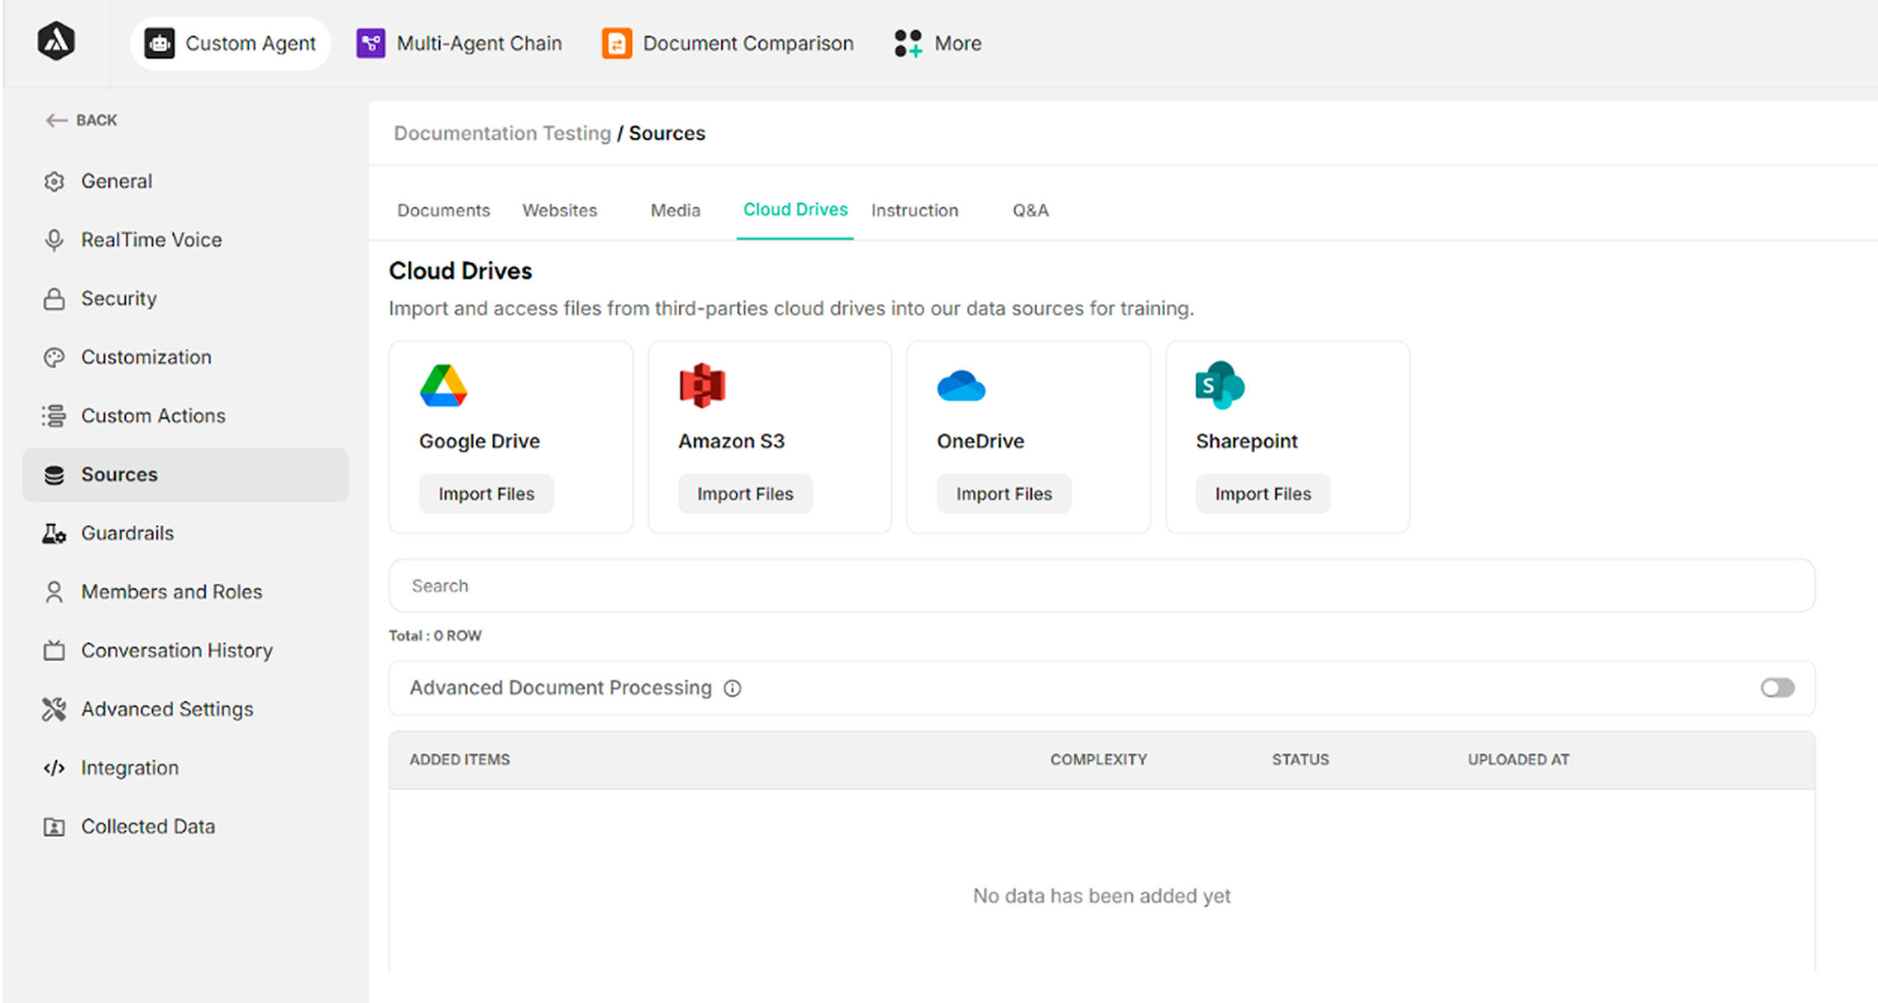Switch to the Documents tab
1878x1003 pixels.
point(443,210)
